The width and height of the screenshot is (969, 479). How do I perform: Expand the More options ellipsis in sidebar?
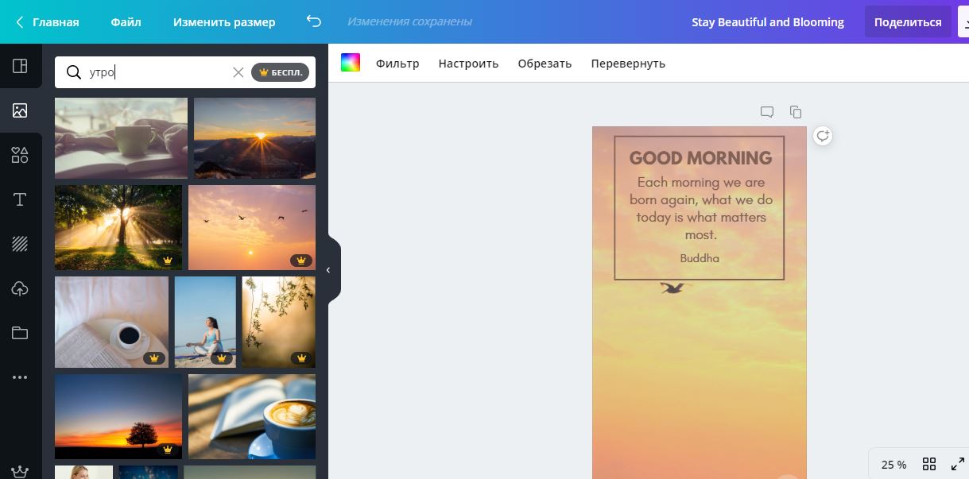click(x=20, y=377)
